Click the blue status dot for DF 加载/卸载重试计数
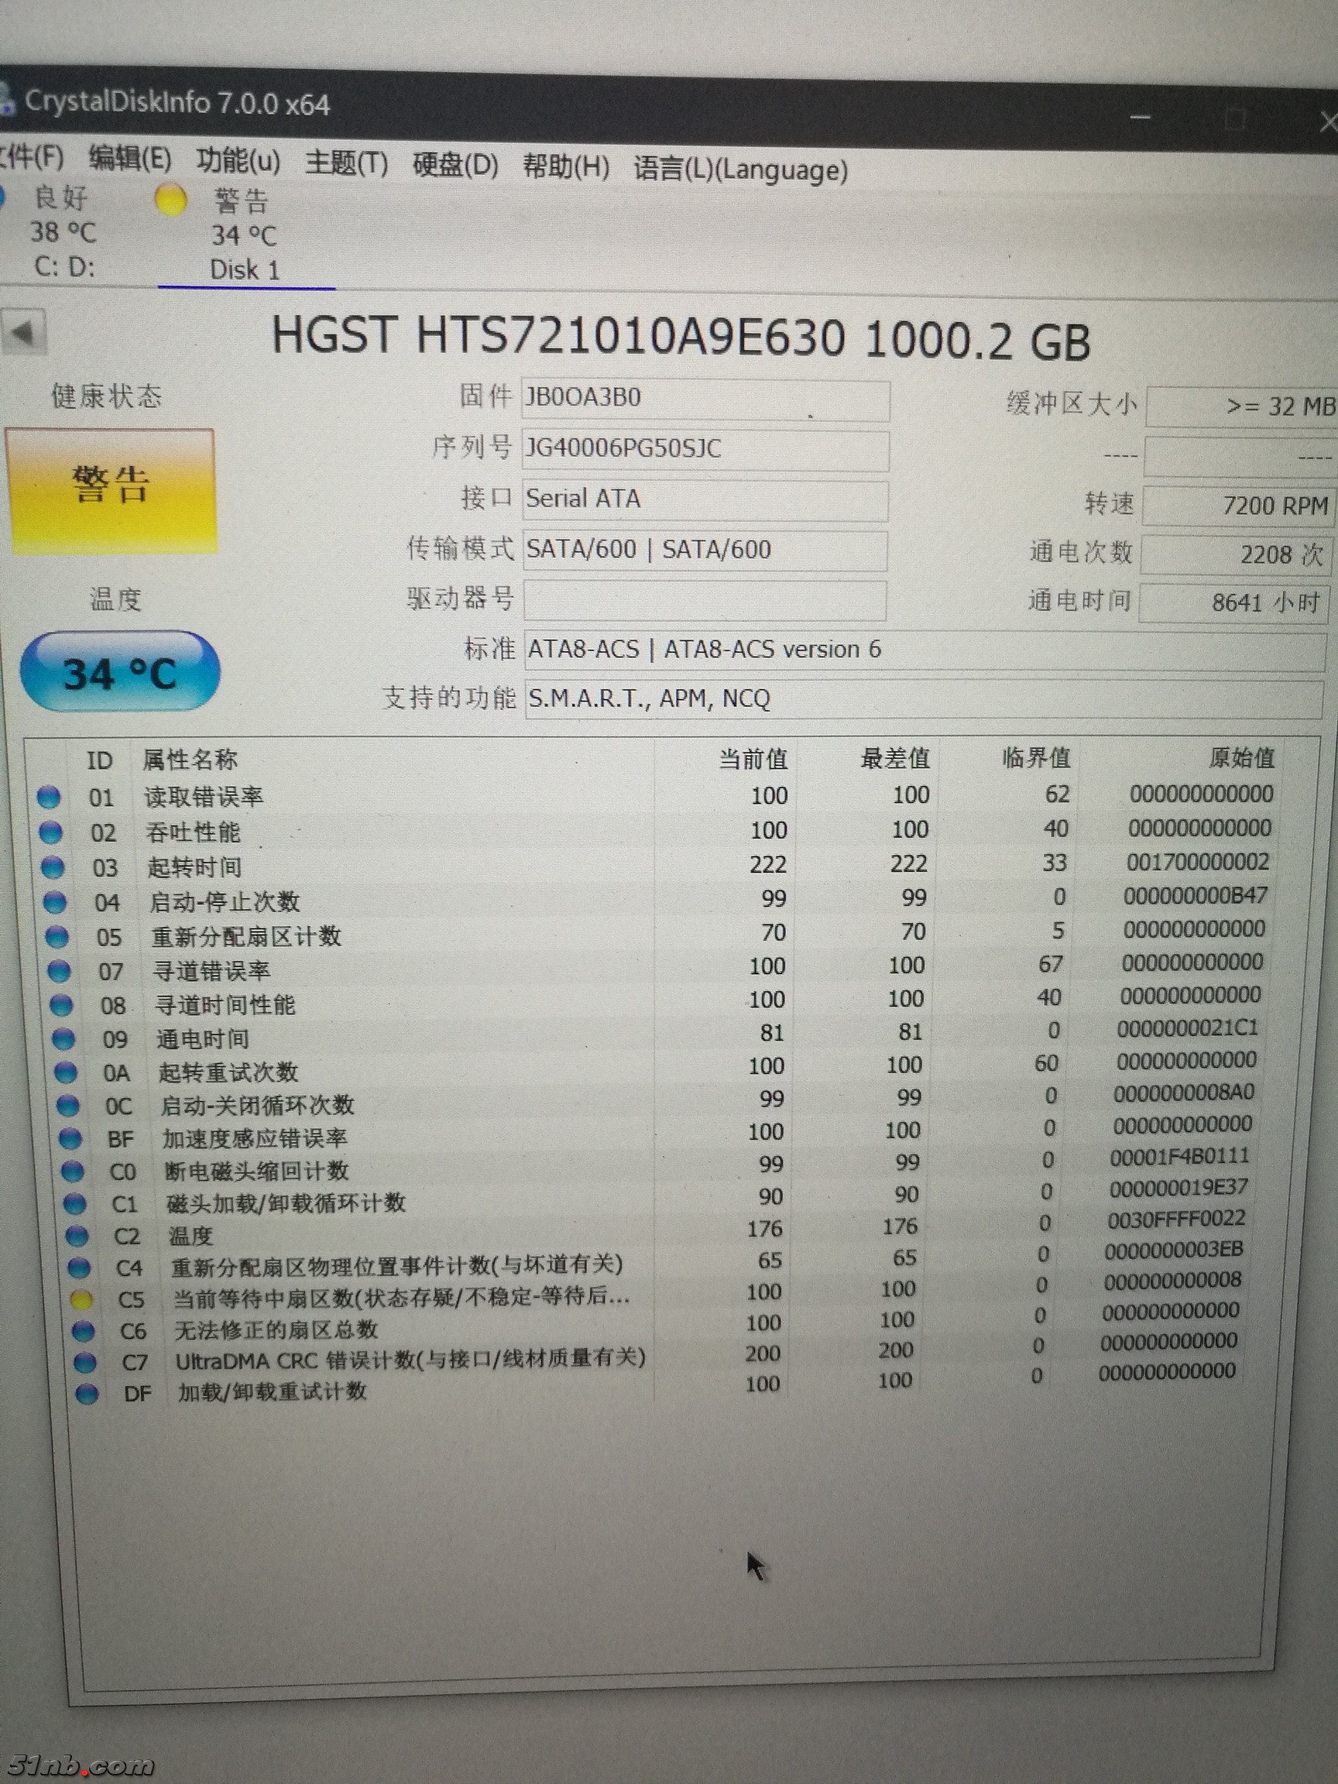 coord(87,1394)
